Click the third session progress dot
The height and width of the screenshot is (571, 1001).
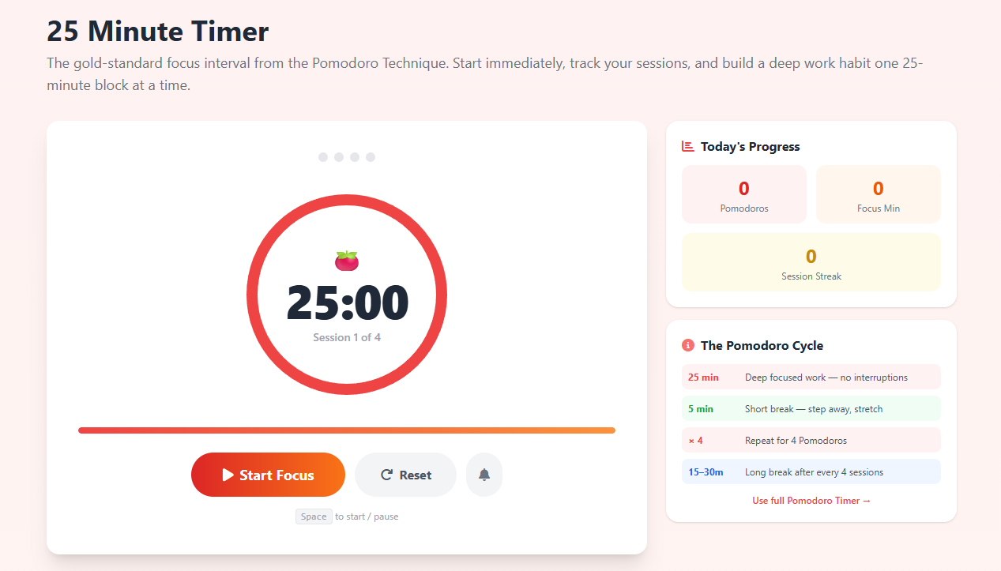pos(355,157)
